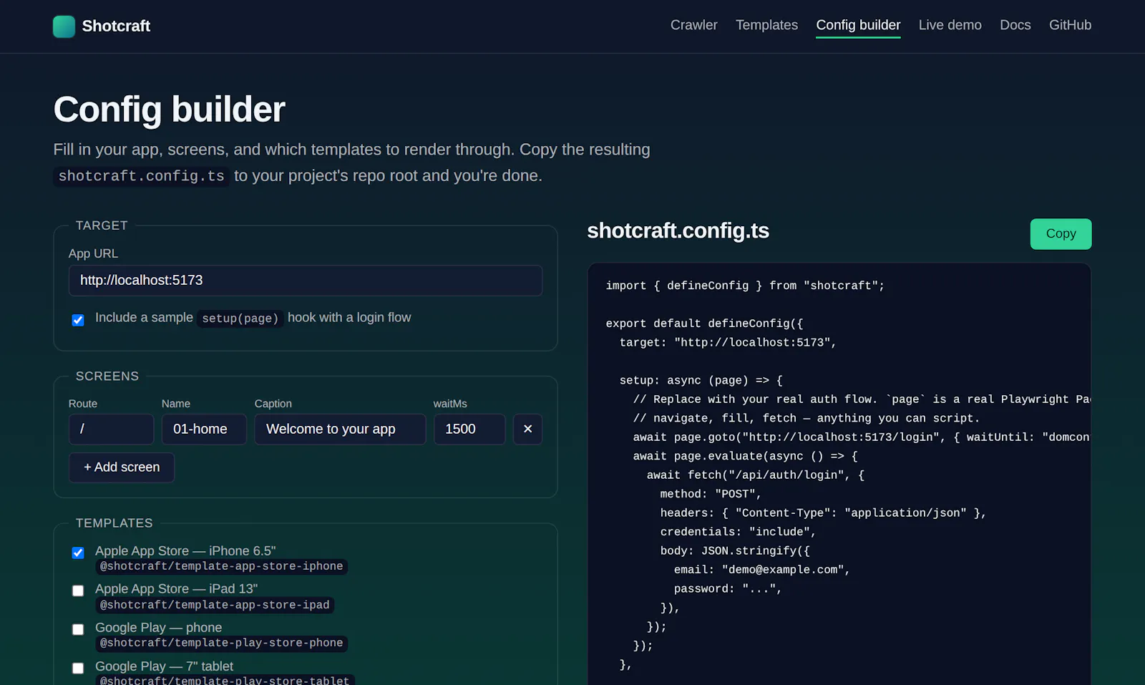Visit the GitHub link
1145x685 pixels.
tap(1070, 25)
